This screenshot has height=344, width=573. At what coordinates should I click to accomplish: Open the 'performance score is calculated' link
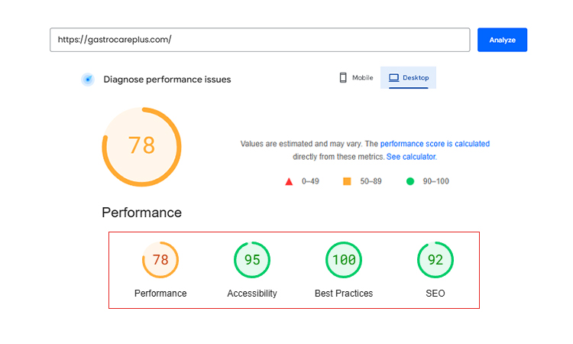pyautogui.click(x=435, y=144)
